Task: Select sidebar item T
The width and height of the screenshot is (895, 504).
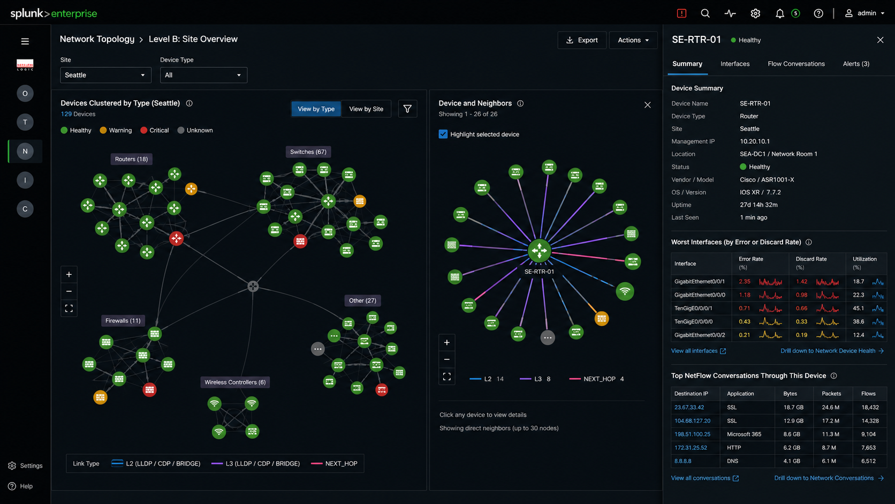Action: coord(25,122)
